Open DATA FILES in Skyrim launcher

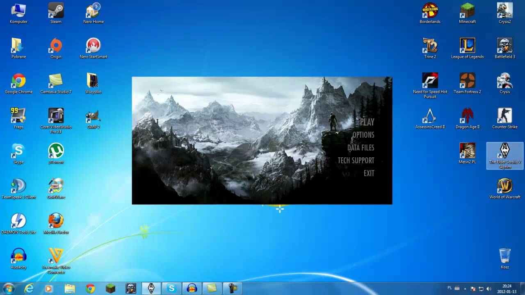[x=361, y=147]
